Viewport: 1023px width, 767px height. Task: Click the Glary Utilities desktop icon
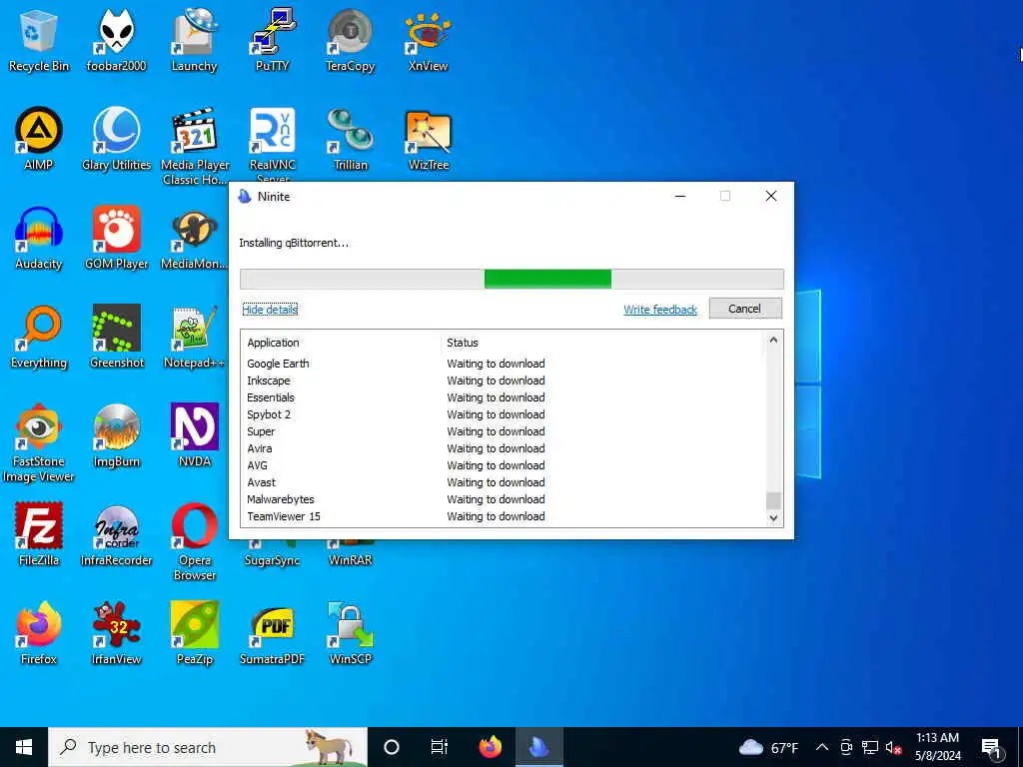[116, 140]
